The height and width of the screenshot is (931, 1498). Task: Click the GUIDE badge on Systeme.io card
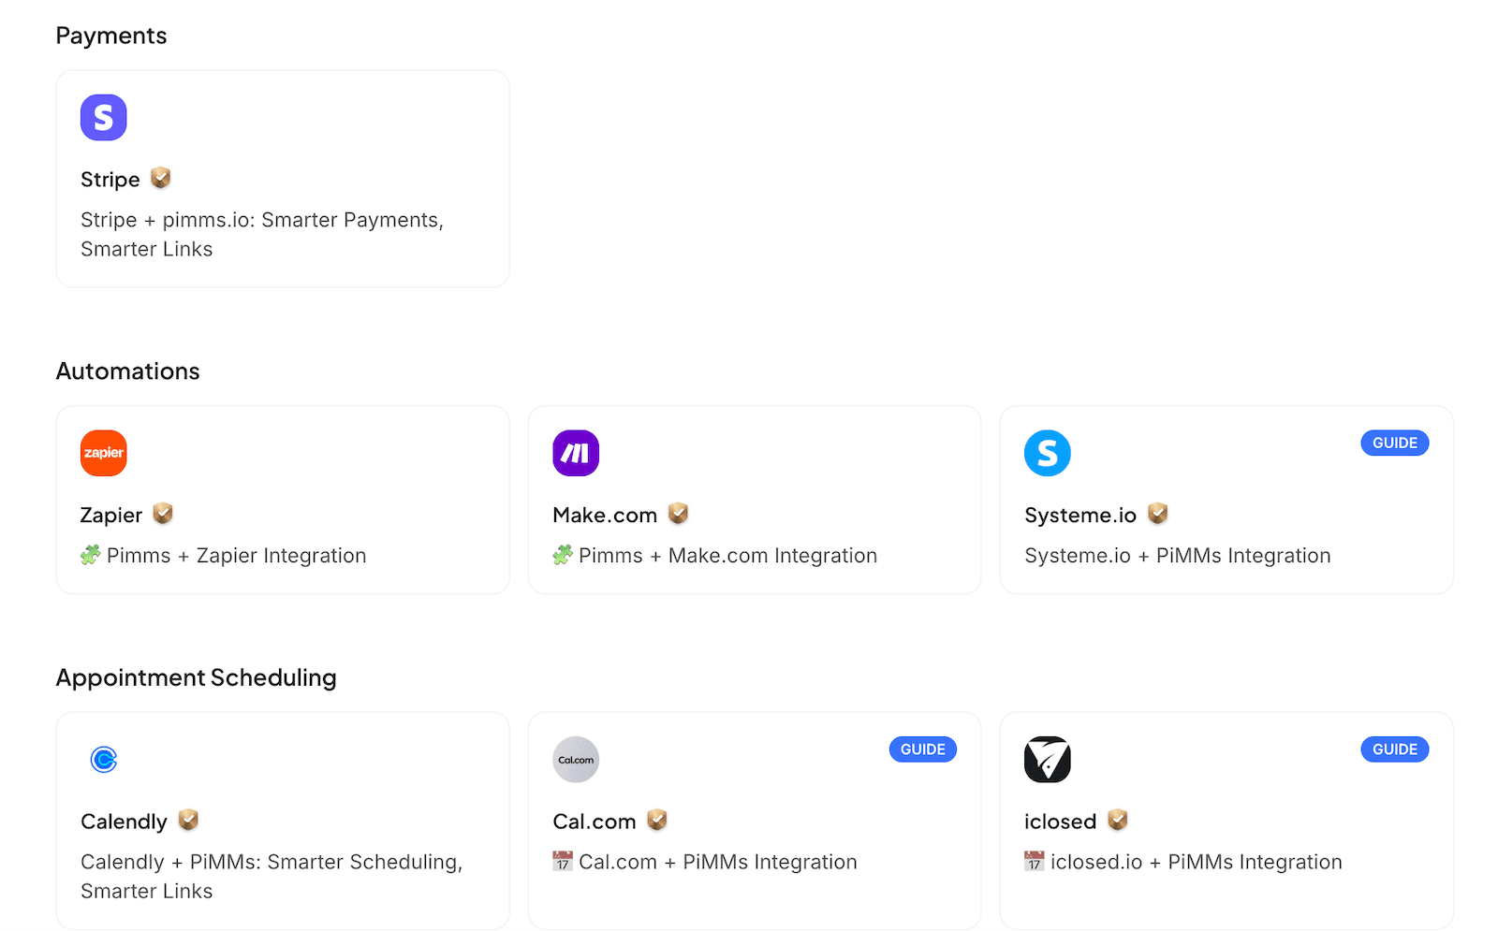1394,444
